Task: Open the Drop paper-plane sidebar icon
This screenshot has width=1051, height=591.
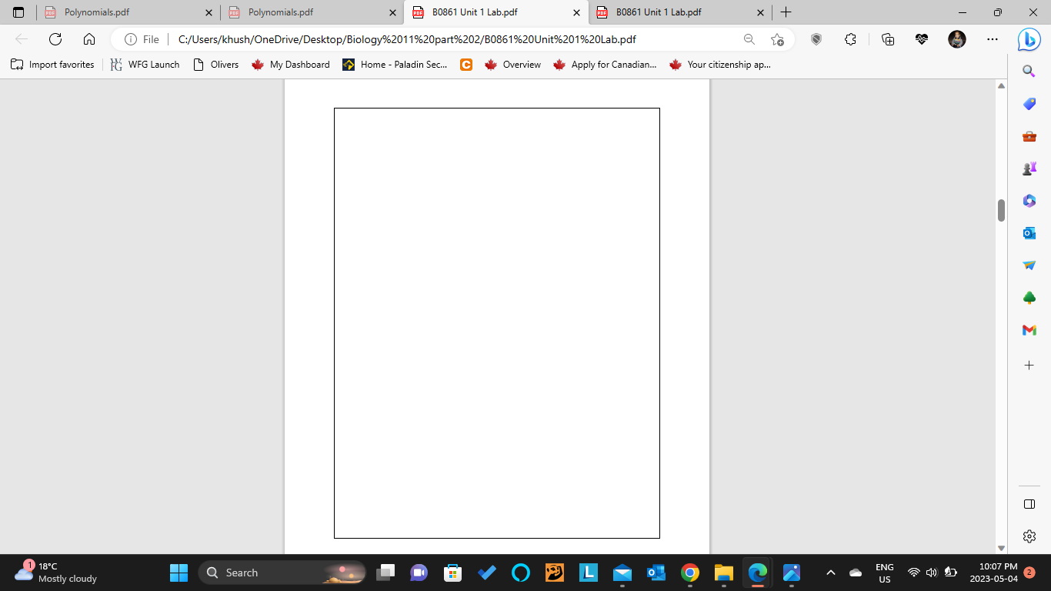Action: [1029, 265]
